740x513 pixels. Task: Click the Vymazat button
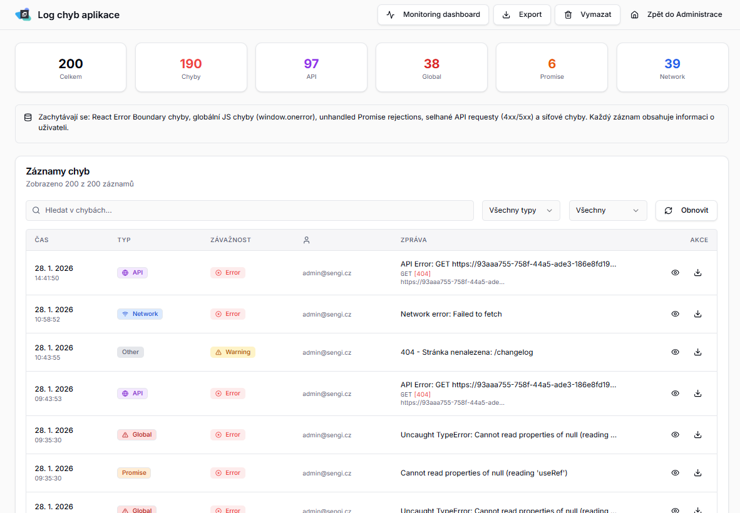587,14
